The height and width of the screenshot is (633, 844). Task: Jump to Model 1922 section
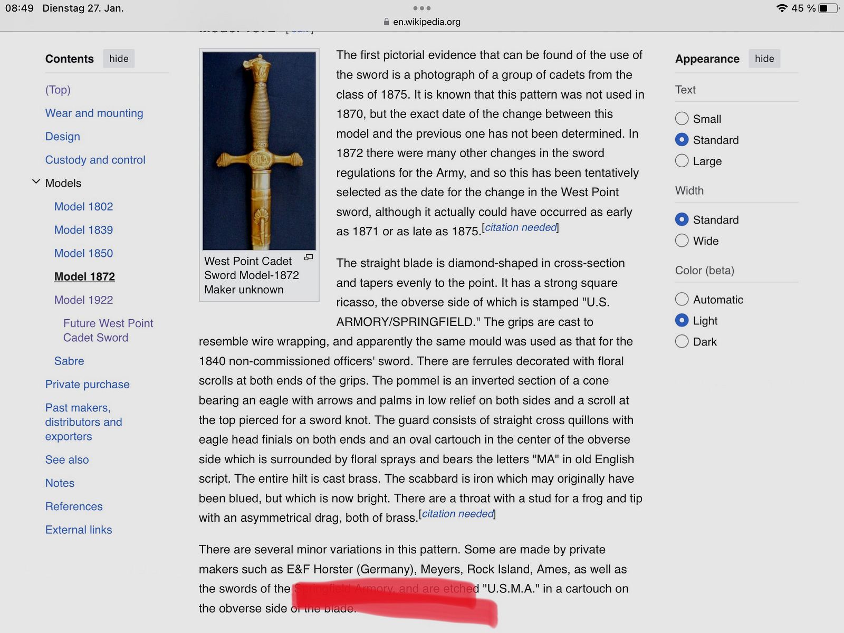[x=83, y=300]
